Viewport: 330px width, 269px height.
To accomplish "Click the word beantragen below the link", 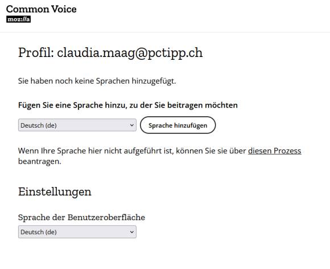I will (40, 161).
